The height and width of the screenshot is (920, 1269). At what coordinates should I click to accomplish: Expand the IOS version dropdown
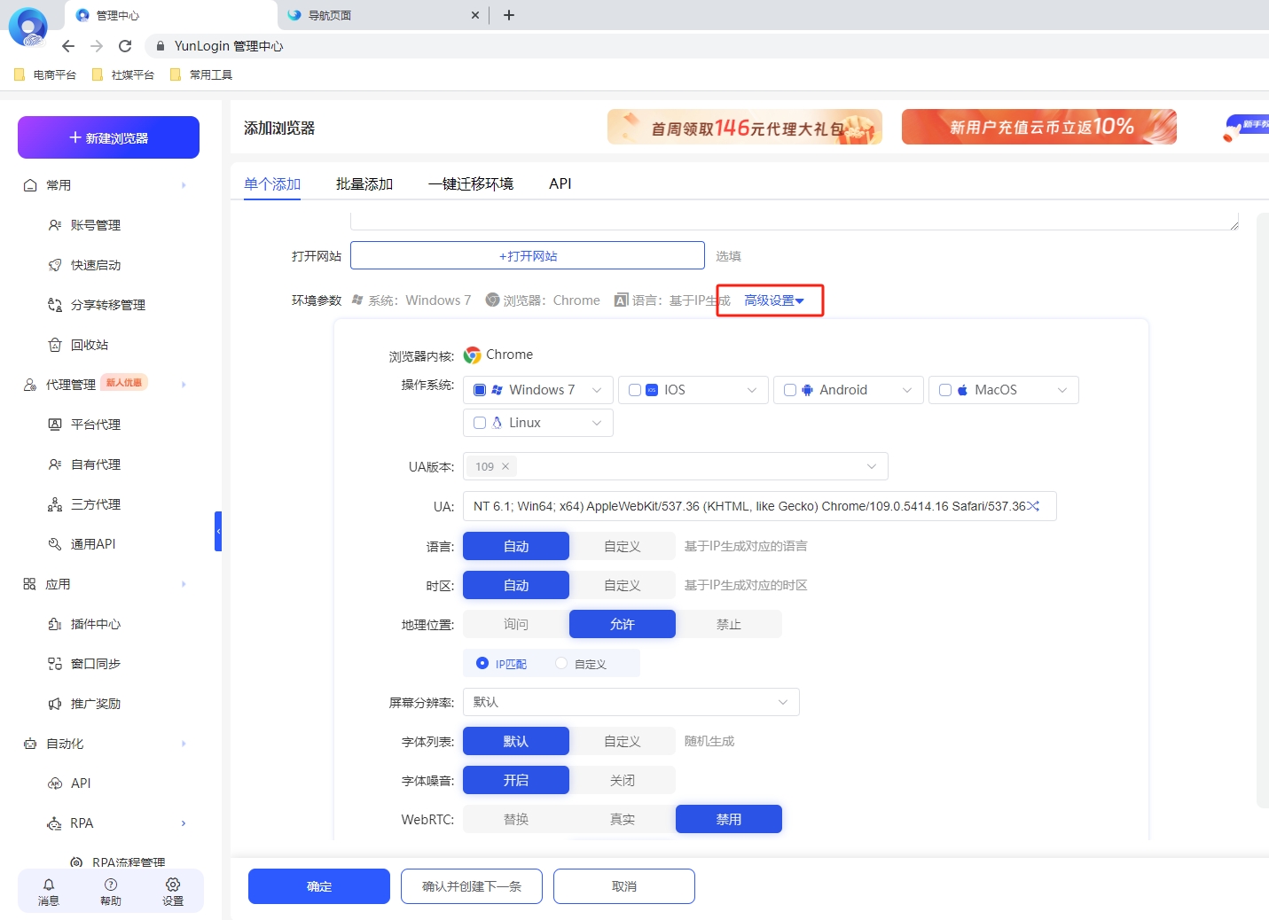752,390
